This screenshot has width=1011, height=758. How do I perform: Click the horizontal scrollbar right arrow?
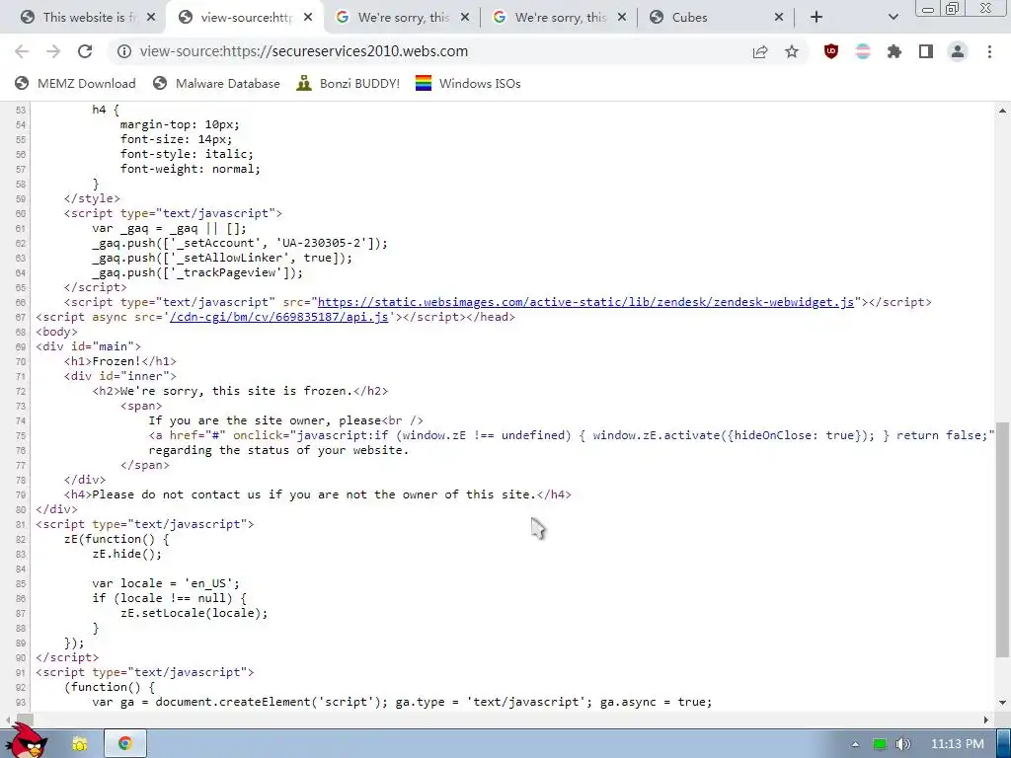point(986,720)
